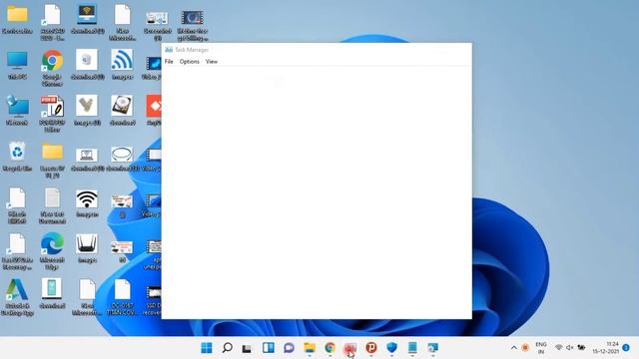Viewport: 639px width, 359px height.
Task: Click the Task Manager title bar icon
Action: coord(169,50)
